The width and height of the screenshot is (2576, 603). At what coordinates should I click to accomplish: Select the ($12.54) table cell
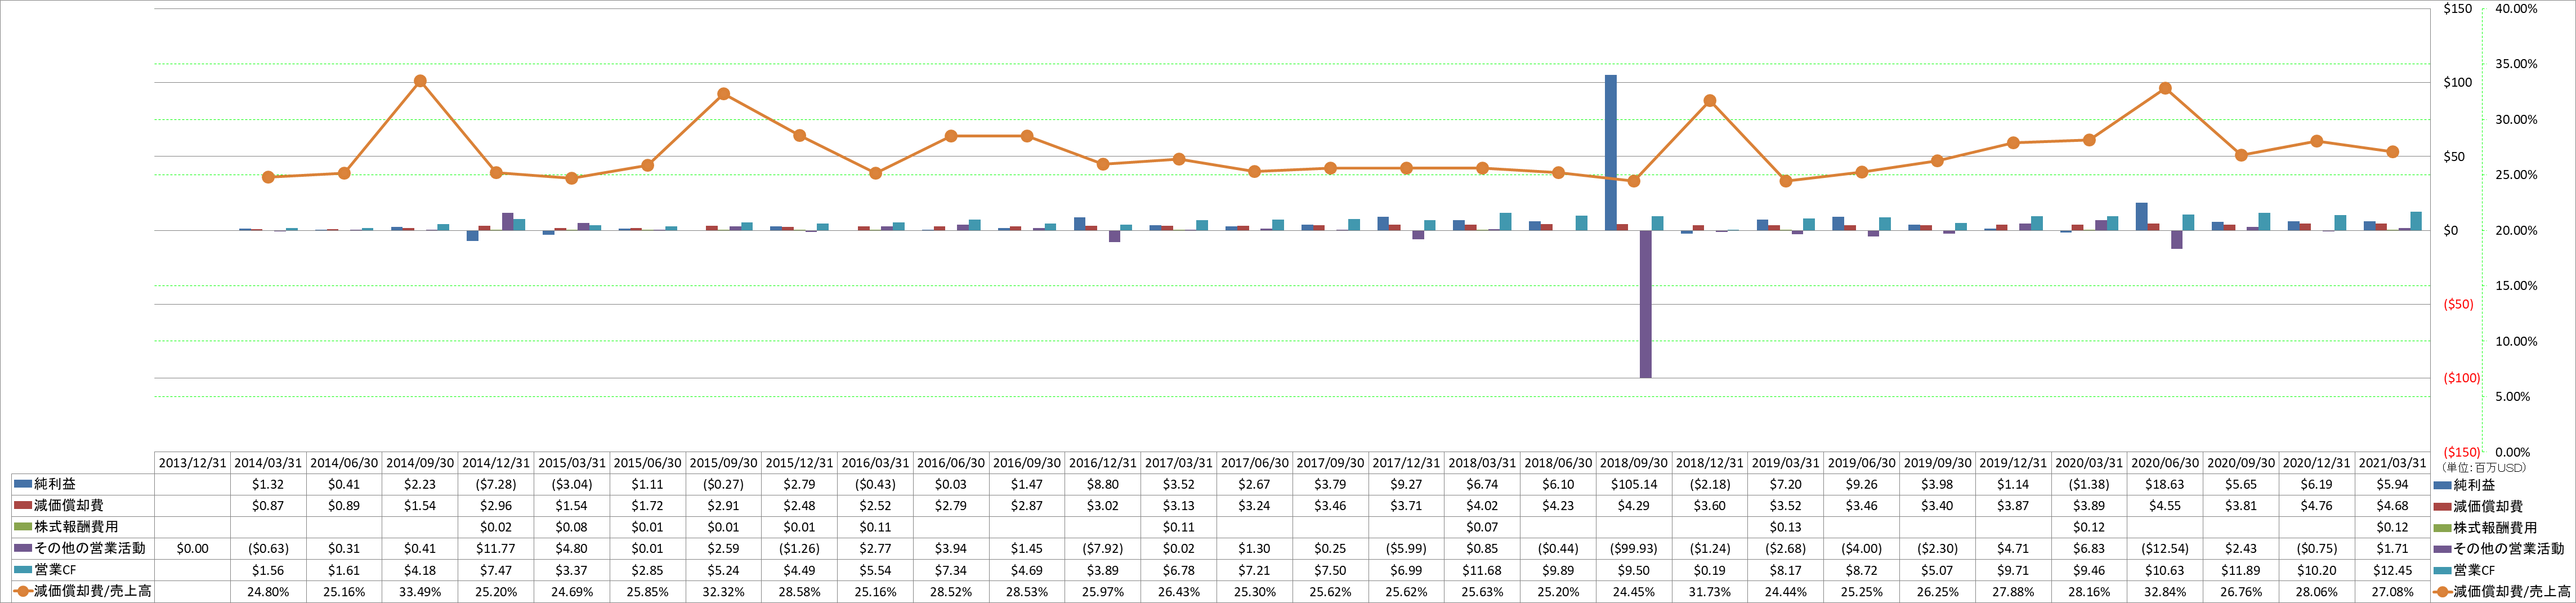pyautogui.click(x=2165, y=549)
